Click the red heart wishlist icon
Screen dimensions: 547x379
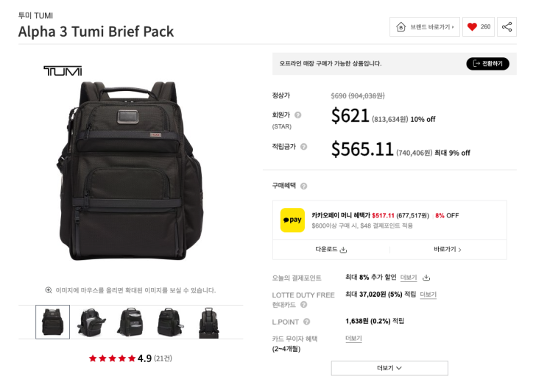click(x=472, y=26)
